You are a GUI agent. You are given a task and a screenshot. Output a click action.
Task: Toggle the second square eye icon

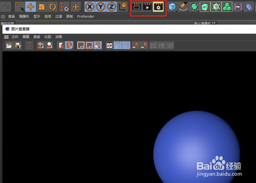(x=89, y=45)
